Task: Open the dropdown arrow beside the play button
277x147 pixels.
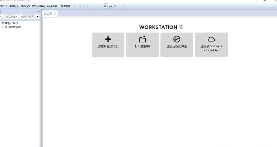Action: (78, 6)
